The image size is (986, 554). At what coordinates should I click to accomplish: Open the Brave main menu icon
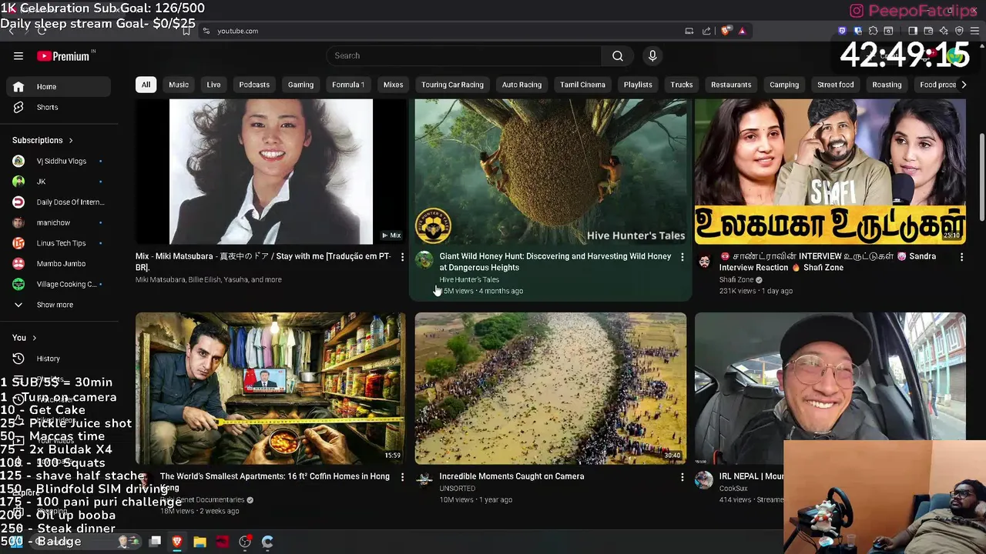click(974, 31)
